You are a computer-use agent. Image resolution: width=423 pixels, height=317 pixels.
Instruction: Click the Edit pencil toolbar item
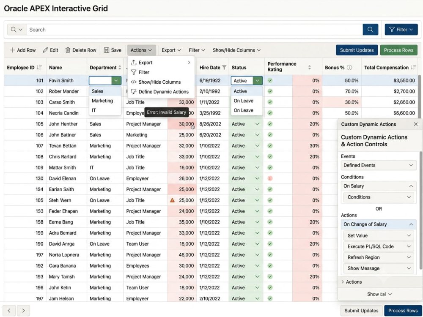point(50,50)
